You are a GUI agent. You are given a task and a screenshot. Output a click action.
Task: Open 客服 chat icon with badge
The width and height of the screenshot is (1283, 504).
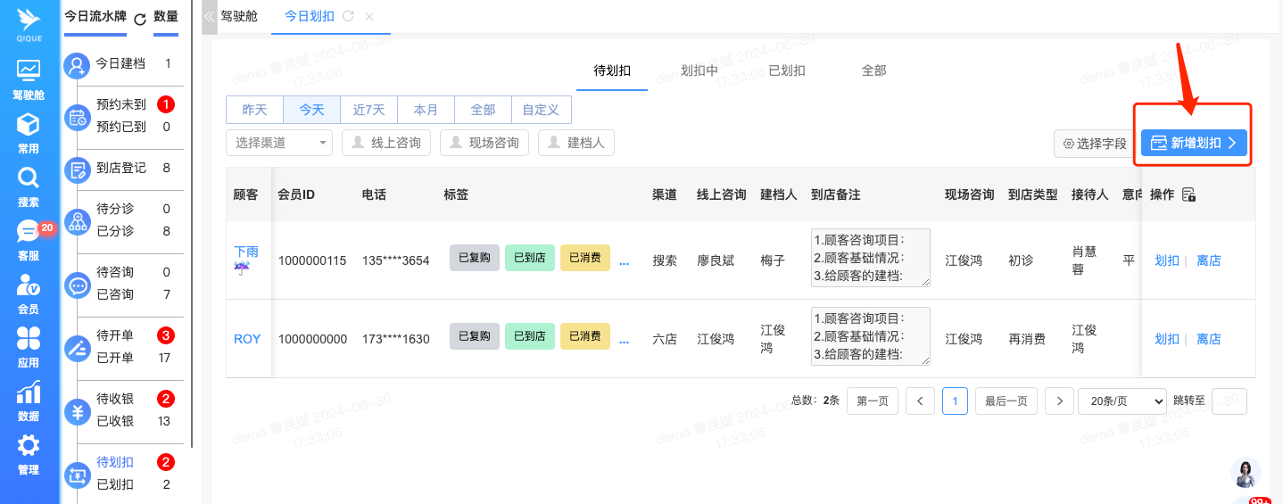click(x=29, y=232)
